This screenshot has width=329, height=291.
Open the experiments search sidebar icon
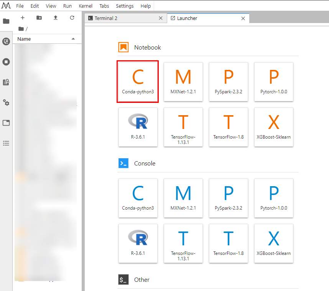click(x=6, y=82)
